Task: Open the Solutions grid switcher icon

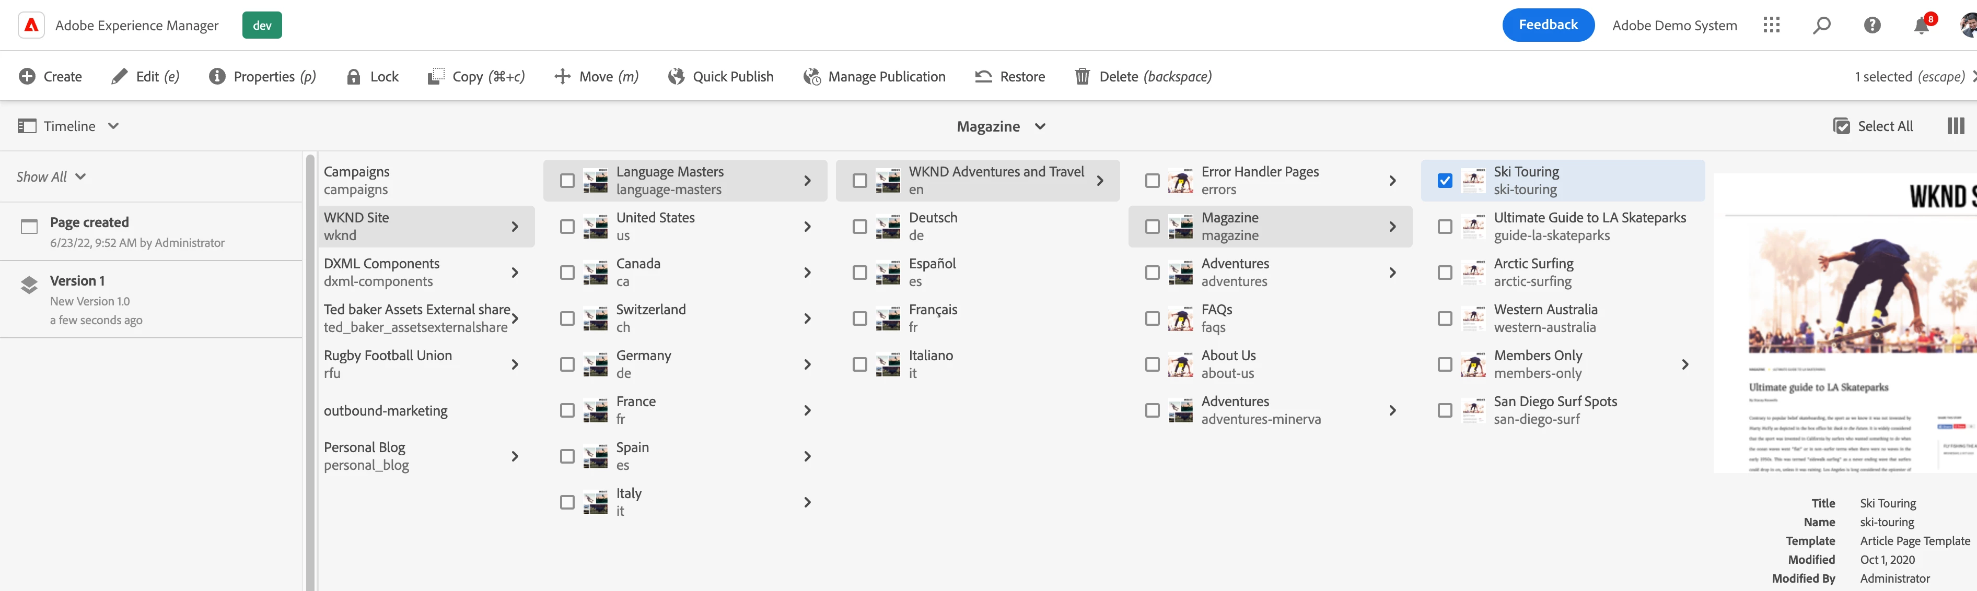Action: pos(1771,25)
